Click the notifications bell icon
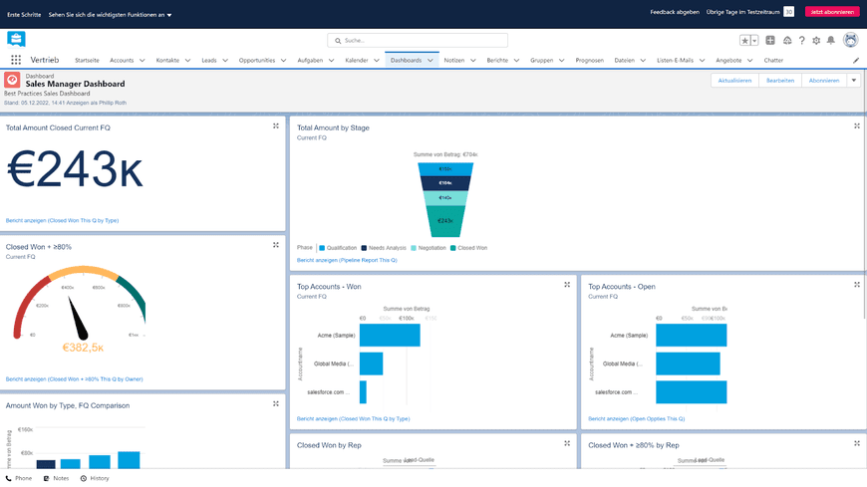The height and width of the screenshot is (487, 867). (830, 41)
